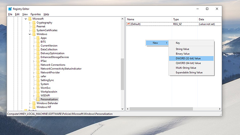Create a new Expandable String Value
The height and width of the screenshot is (135, 240).
pos(191,73)
